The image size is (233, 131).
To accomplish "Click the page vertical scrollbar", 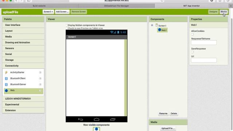I will [232, 74].
